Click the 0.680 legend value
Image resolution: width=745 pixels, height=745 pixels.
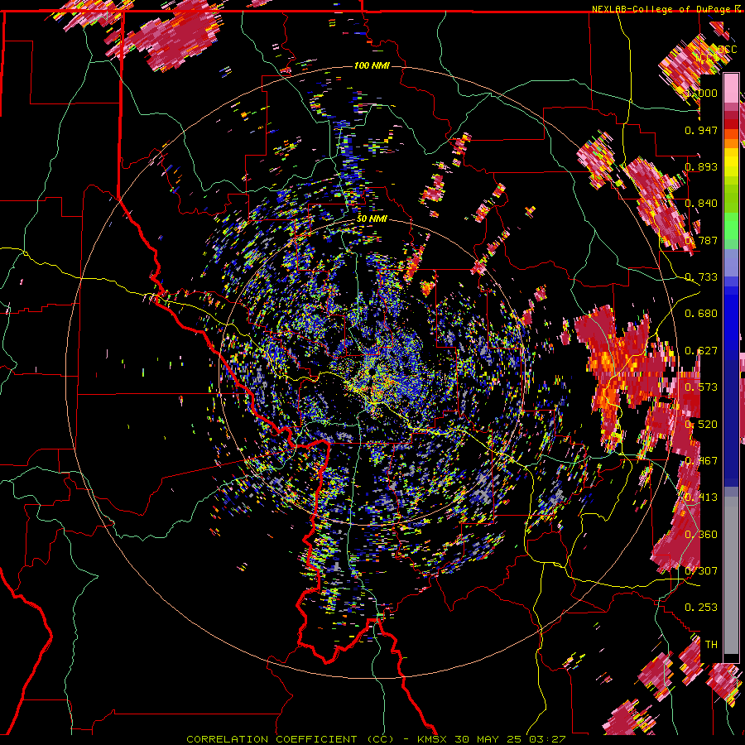tap(701, 313)
